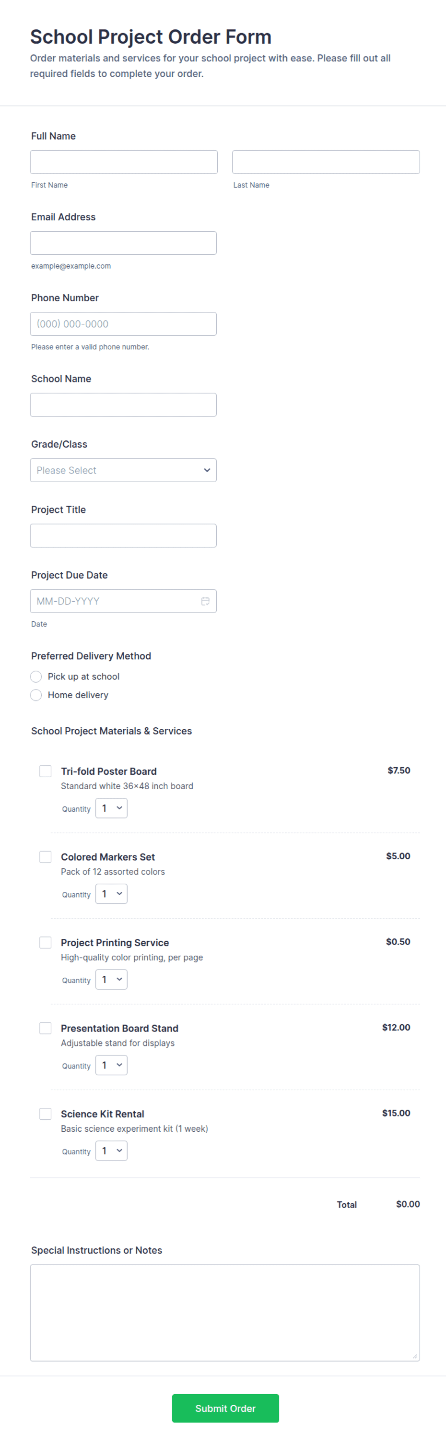Open the calendar picker icon
The height and width of the screenshot is (1446, 446).
point(205,601)
